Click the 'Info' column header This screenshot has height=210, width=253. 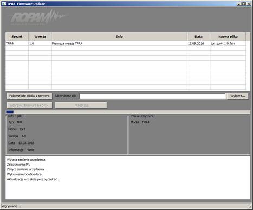(x=119, y=37)
